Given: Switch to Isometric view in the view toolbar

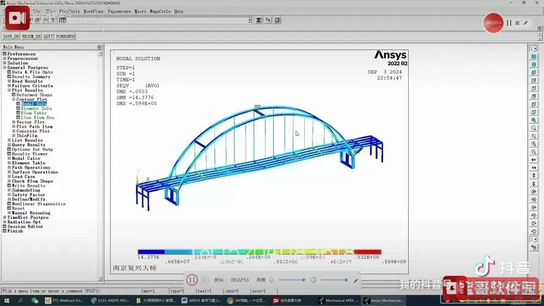Looking at the screenshot, I should pyautogui.click(x=534, y=56).
